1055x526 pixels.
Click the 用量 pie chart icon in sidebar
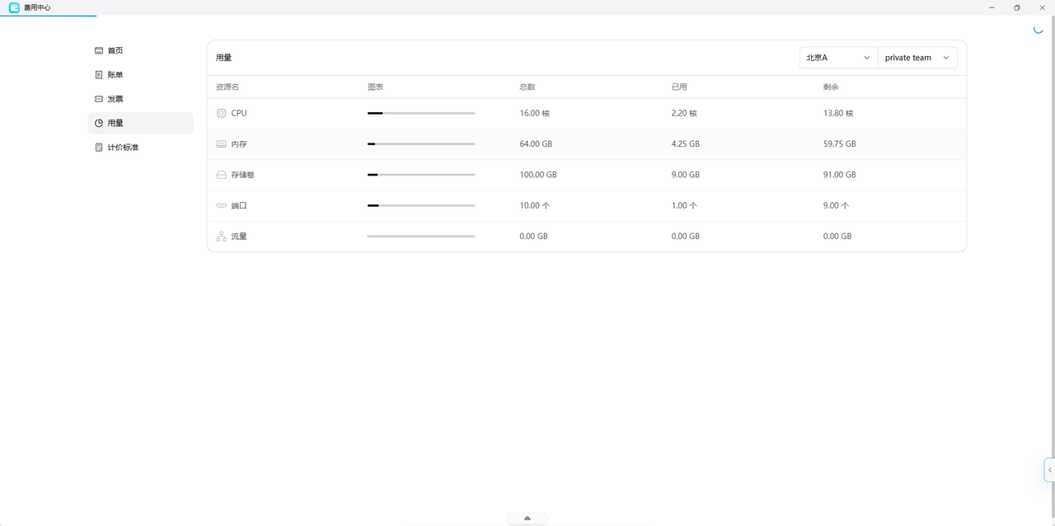pyautogui.click(x=99, y=123)
